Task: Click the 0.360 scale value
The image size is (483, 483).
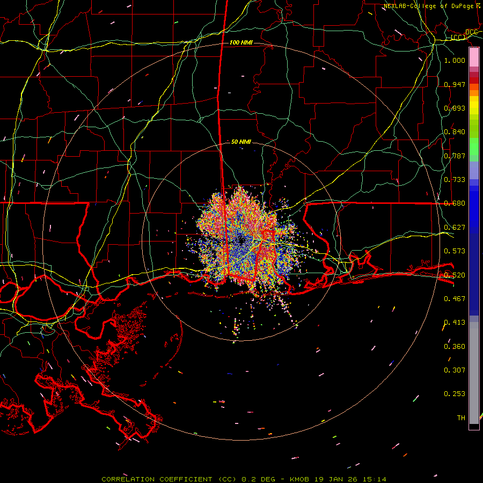Action: [455, 346]
